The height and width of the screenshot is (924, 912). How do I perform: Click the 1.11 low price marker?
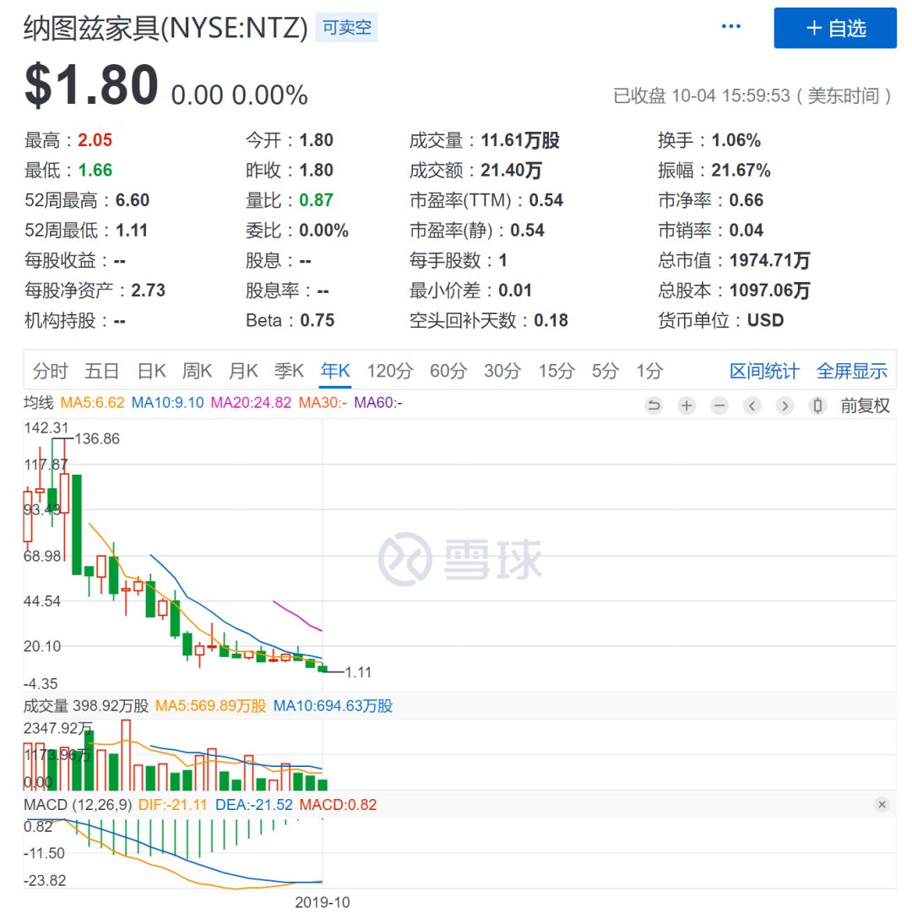click(358, 672)
